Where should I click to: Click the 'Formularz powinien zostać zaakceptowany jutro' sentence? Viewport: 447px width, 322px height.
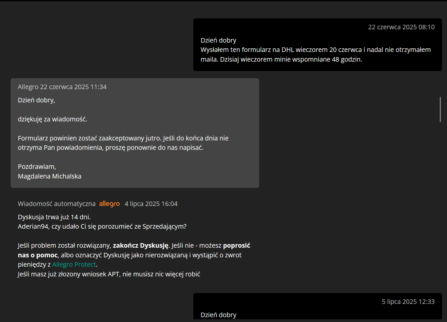pos(89,138)
